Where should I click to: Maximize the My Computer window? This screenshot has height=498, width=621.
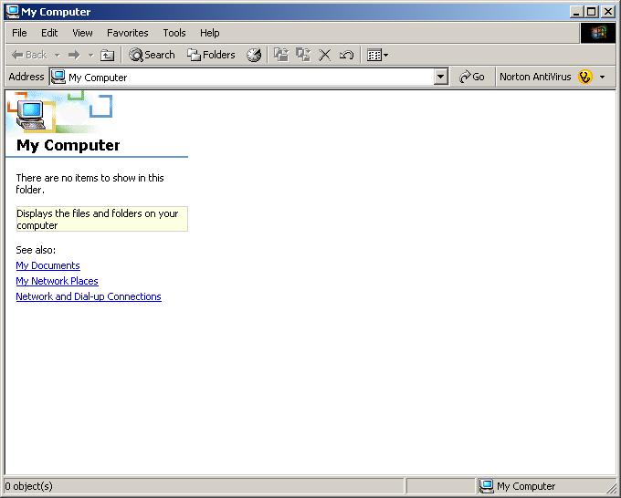tap(591, 12)
